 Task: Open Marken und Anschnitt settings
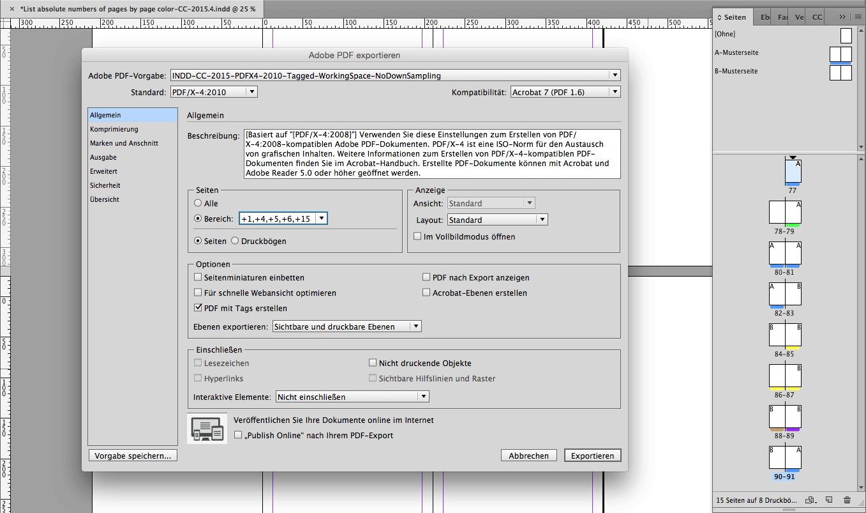click(133, 143)
